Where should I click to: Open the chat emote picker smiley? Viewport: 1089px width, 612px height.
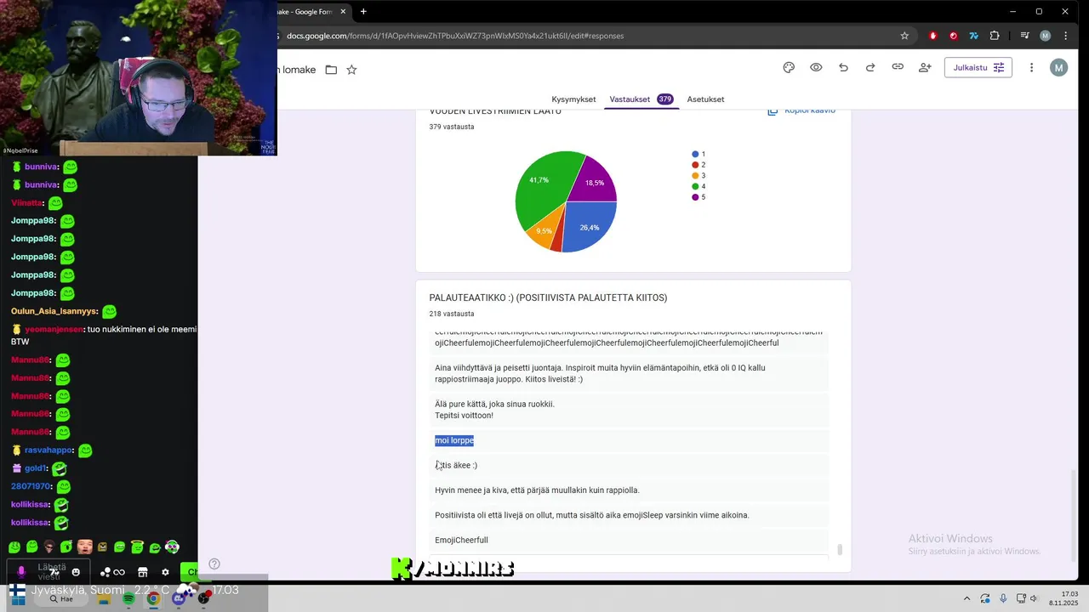click(76, 572)
